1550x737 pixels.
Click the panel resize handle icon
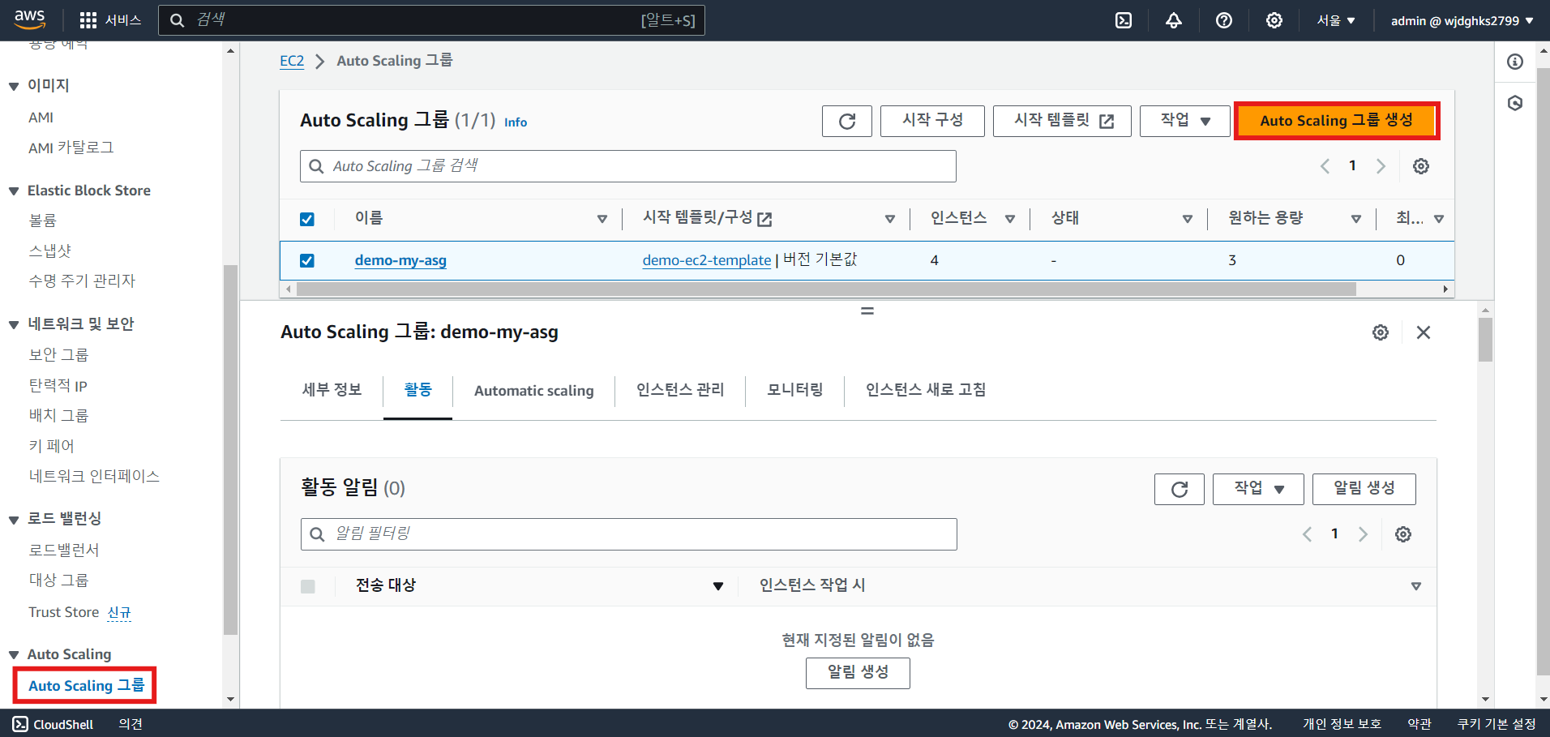867,311
